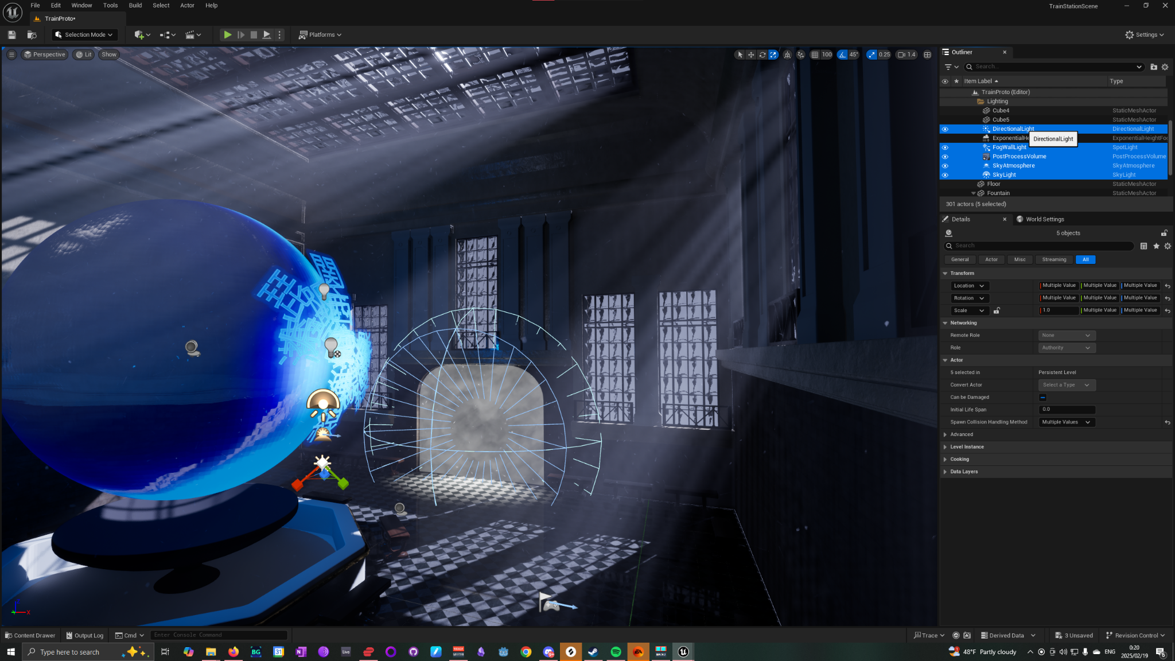The width and height of the screenshot is (1175, 661).
Task: Hide the SkyLight actor via eye icon
Action: [x=945, y=175]
